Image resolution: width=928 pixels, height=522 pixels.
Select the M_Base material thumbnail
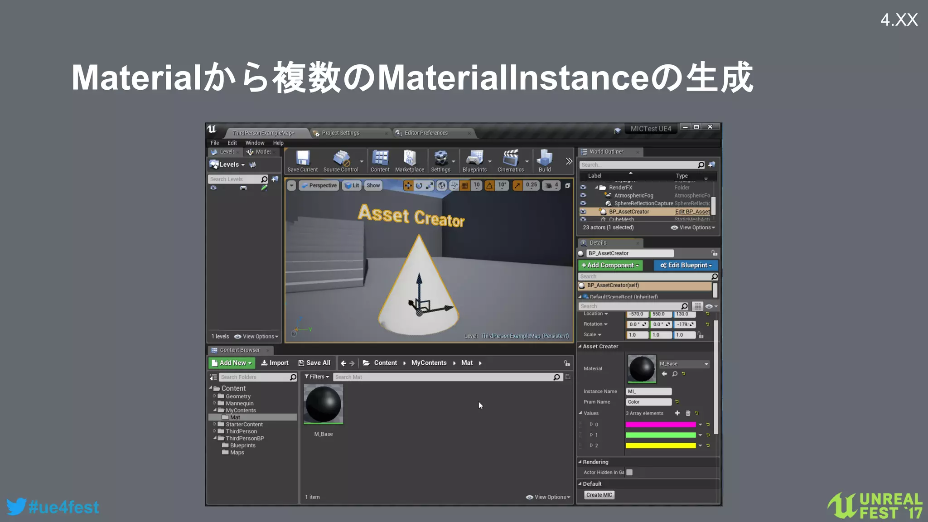324,404
